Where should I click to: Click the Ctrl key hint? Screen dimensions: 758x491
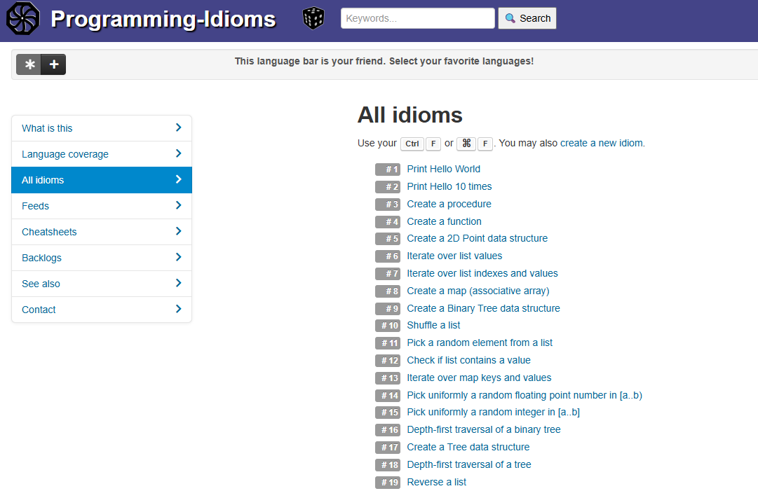(412, 144)
